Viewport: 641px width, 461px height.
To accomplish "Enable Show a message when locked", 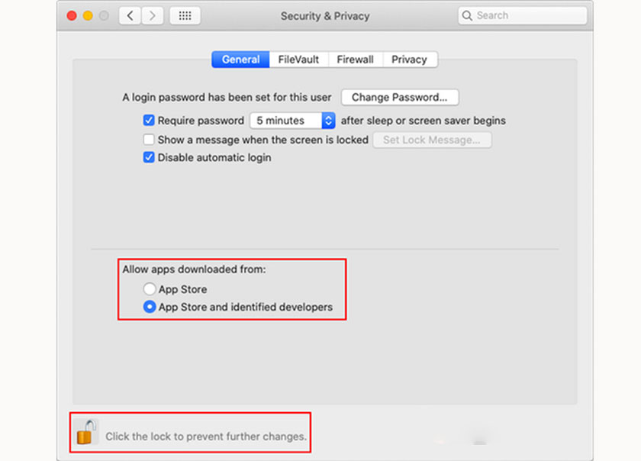I will click(150, 140).
